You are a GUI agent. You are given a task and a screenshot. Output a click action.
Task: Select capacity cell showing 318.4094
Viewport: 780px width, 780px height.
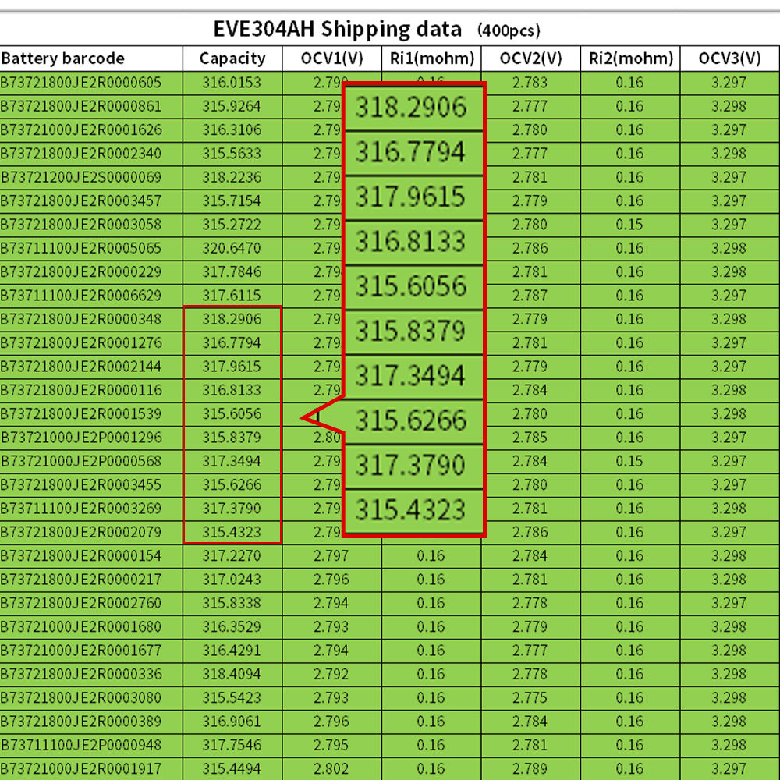tap(232, 674)
